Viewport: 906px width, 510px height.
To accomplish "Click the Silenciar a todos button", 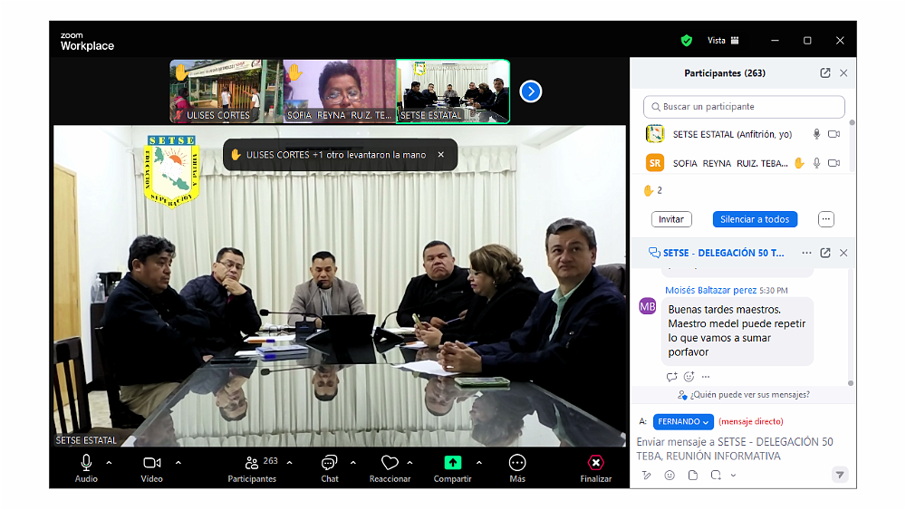I will 755,219.
